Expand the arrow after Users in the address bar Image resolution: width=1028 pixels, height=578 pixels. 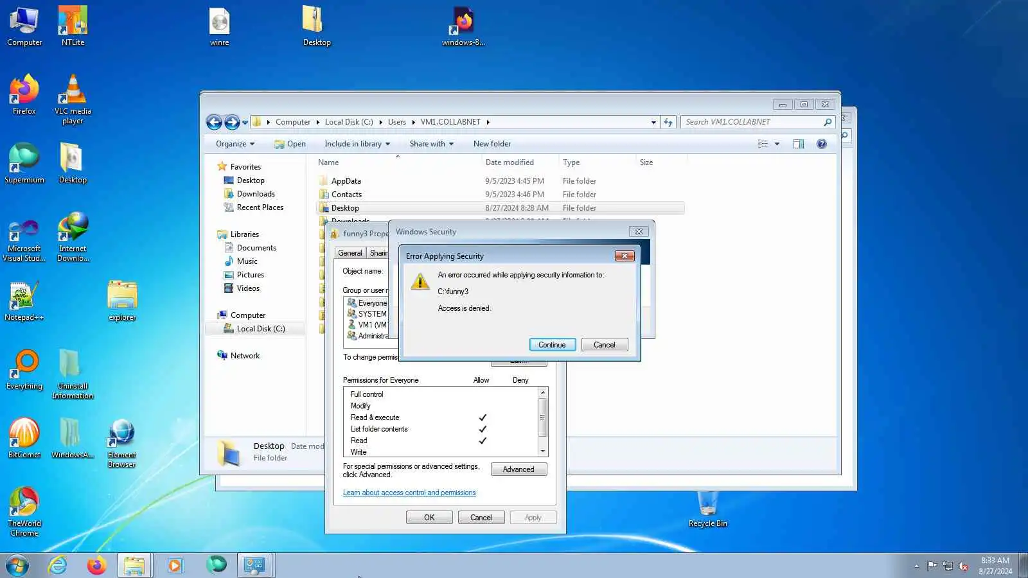tap(414, 122)
